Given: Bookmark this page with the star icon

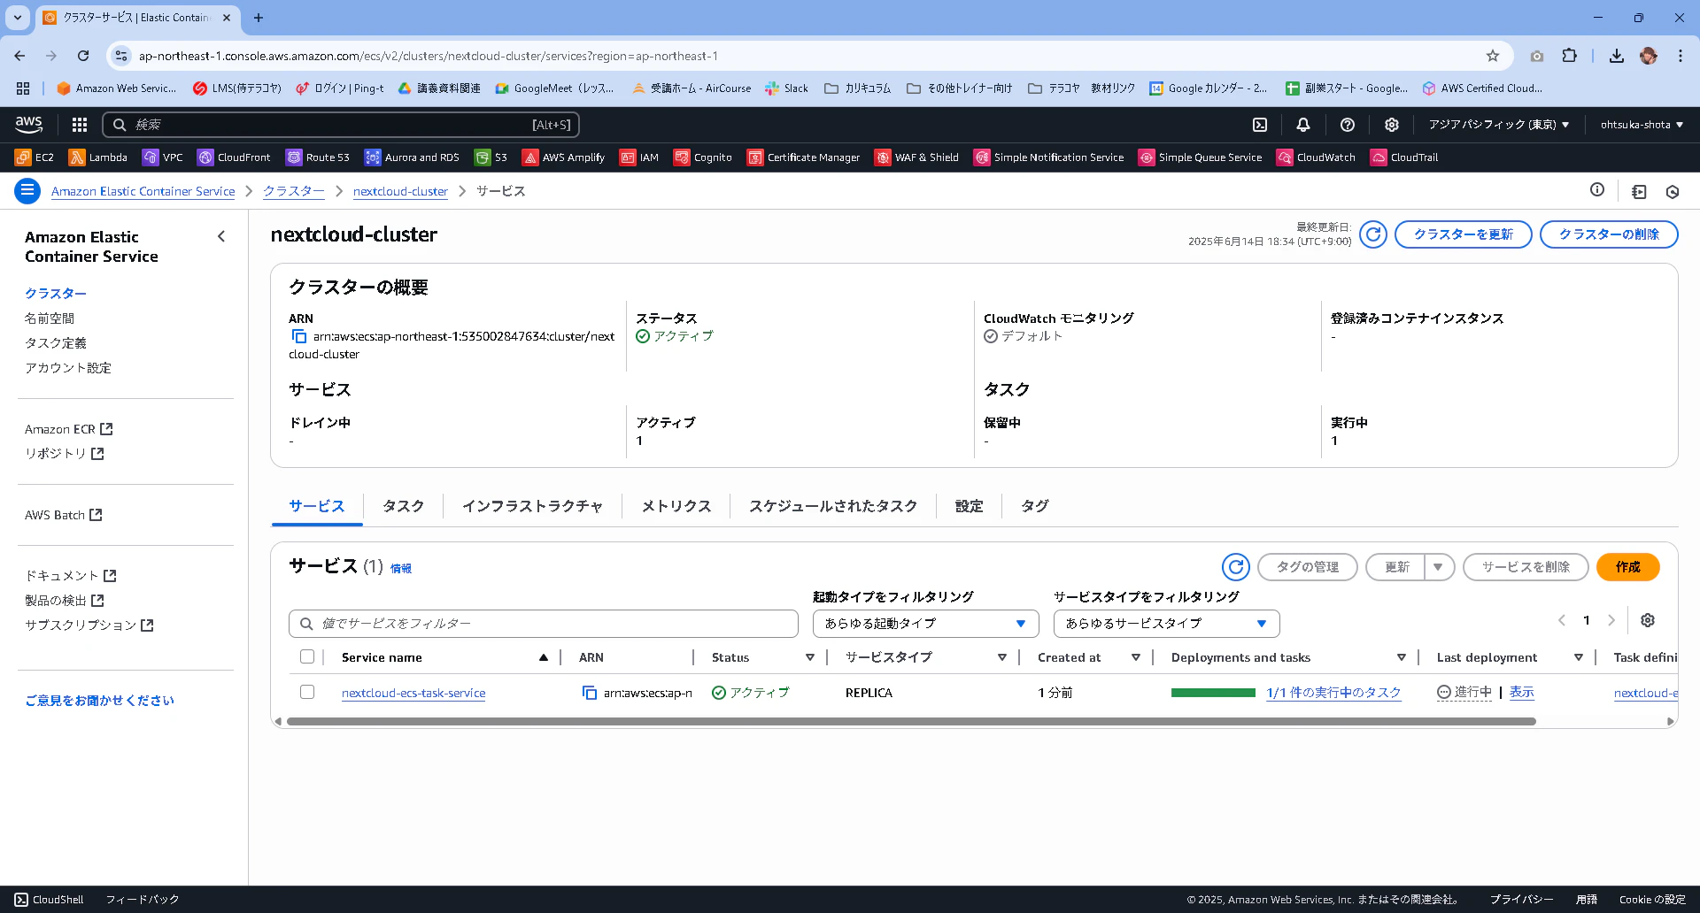Looking at the screenshot, I should [1493, 56].
